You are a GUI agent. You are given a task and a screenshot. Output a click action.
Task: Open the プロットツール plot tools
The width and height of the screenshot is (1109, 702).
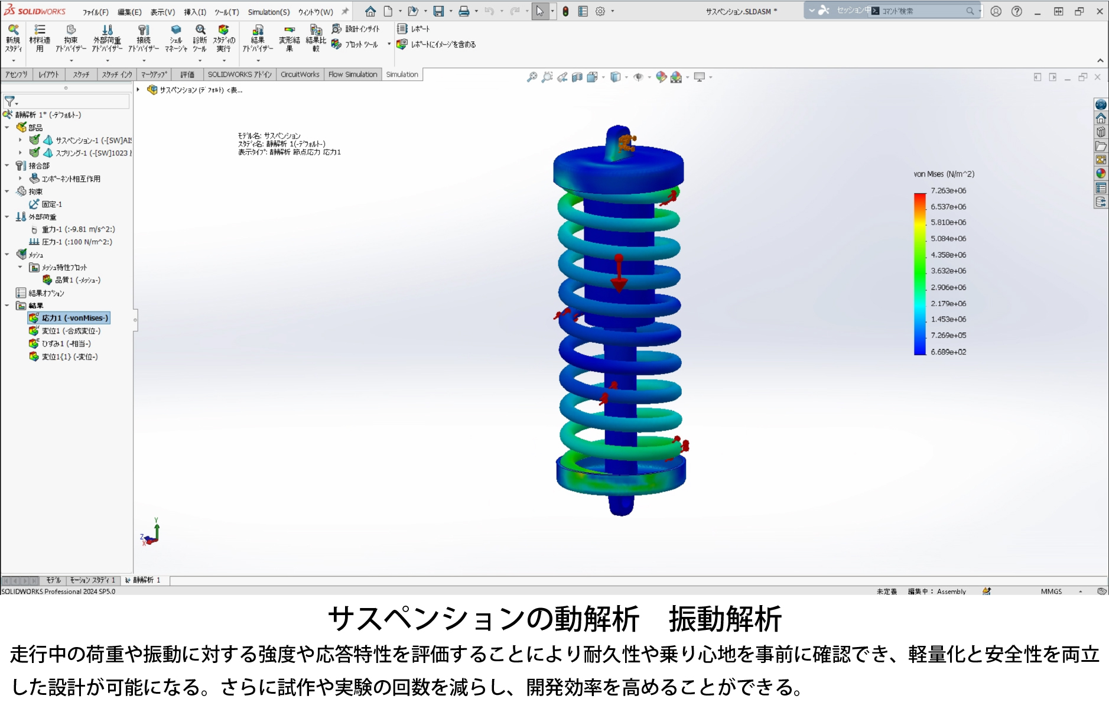tap(355, 44)
